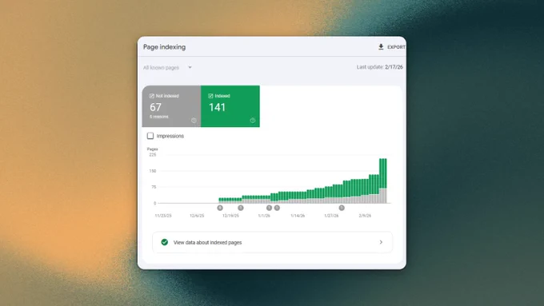Click the annotation marker just right of 12/19/25
Screen dimensions: 544x306
(241, 208)
